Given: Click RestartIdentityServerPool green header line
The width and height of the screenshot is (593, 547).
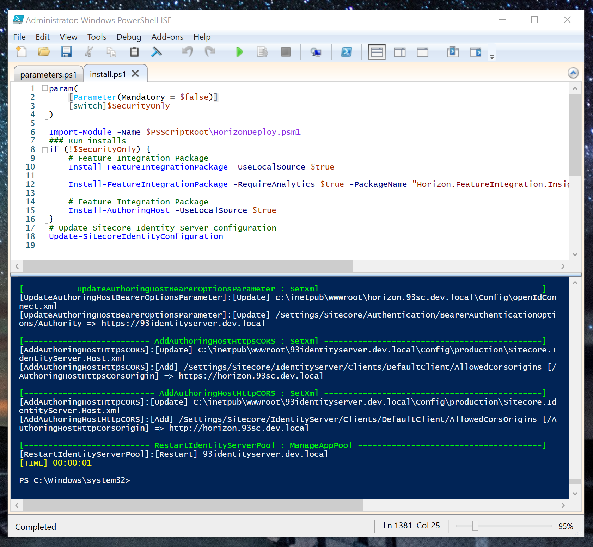Looking at the screenshot, I should pyautogui.click(x=283, y=445).
